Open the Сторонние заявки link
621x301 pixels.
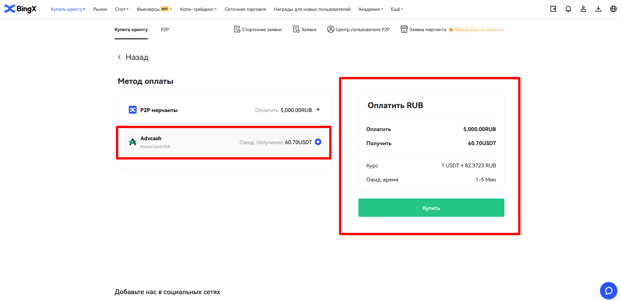262,29
